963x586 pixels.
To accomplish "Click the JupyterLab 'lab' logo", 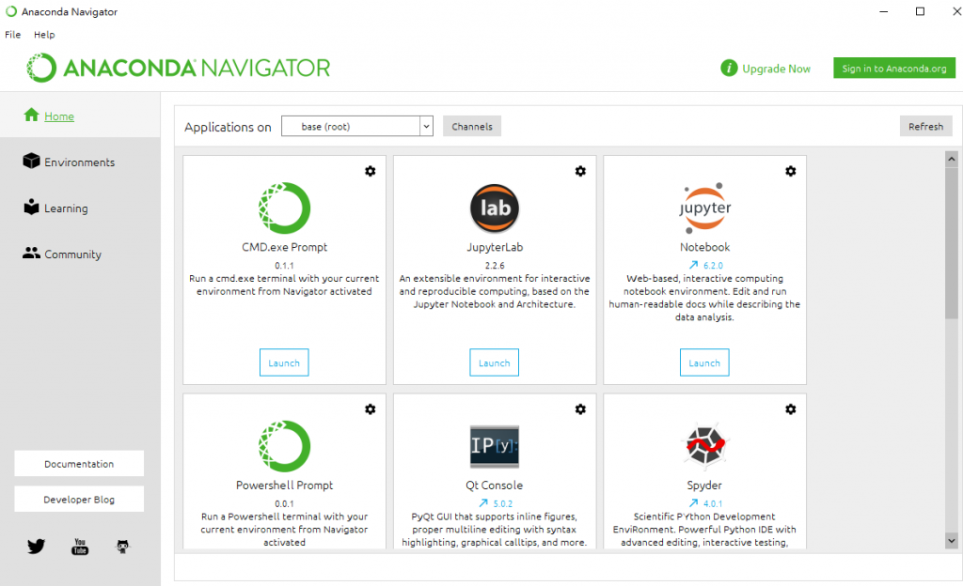I will click(x=495, y=208).
